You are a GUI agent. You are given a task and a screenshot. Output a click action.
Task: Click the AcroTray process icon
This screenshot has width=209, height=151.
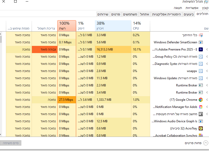[x=201, y=128]
